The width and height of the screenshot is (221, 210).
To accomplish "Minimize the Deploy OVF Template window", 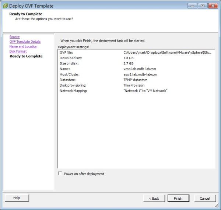I will coord(193,6).
